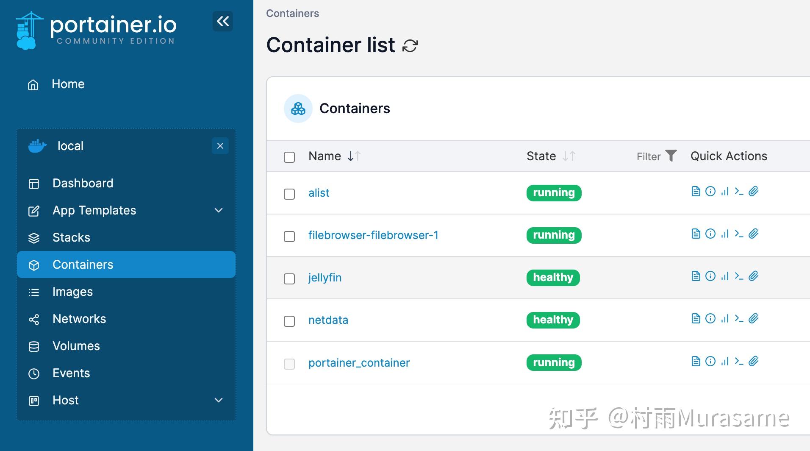The width and height of the screenshot is (810, 451).
Task: Select the jellyfin row checkbox
Action: click(289, 279)
